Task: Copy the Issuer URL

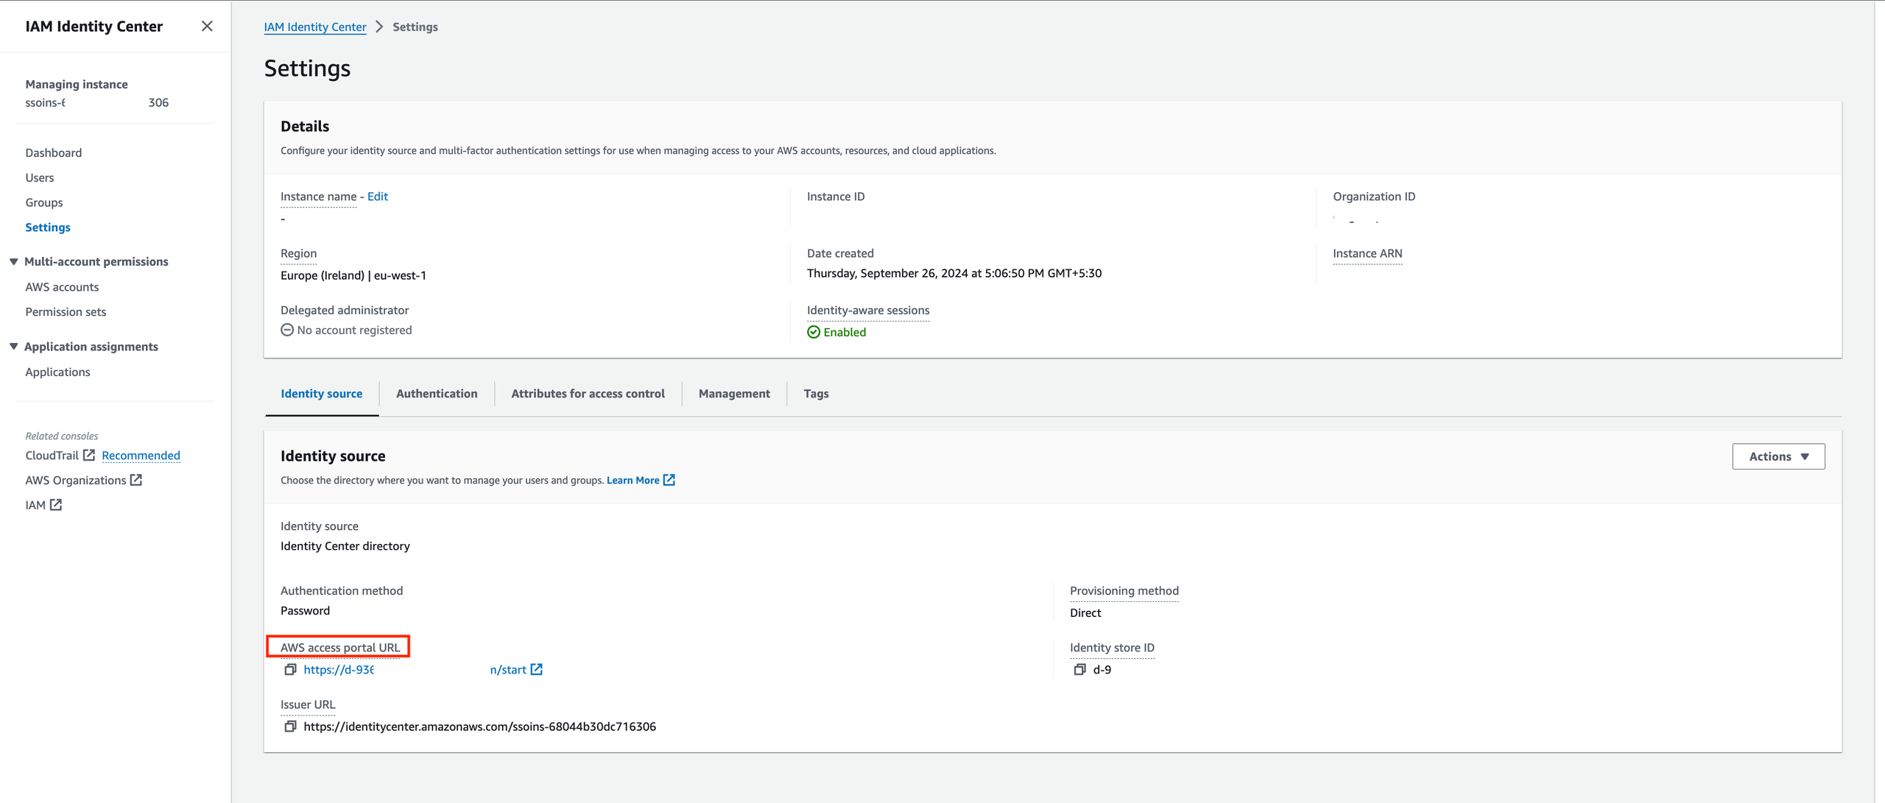Action: 290,726
